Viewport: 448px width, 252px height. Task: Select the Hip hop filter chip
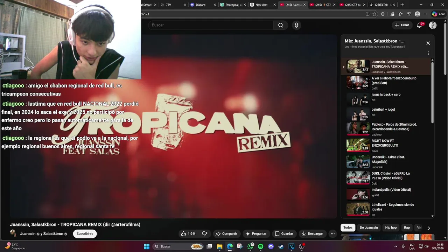pyautogui.click(x=391, y=227)
